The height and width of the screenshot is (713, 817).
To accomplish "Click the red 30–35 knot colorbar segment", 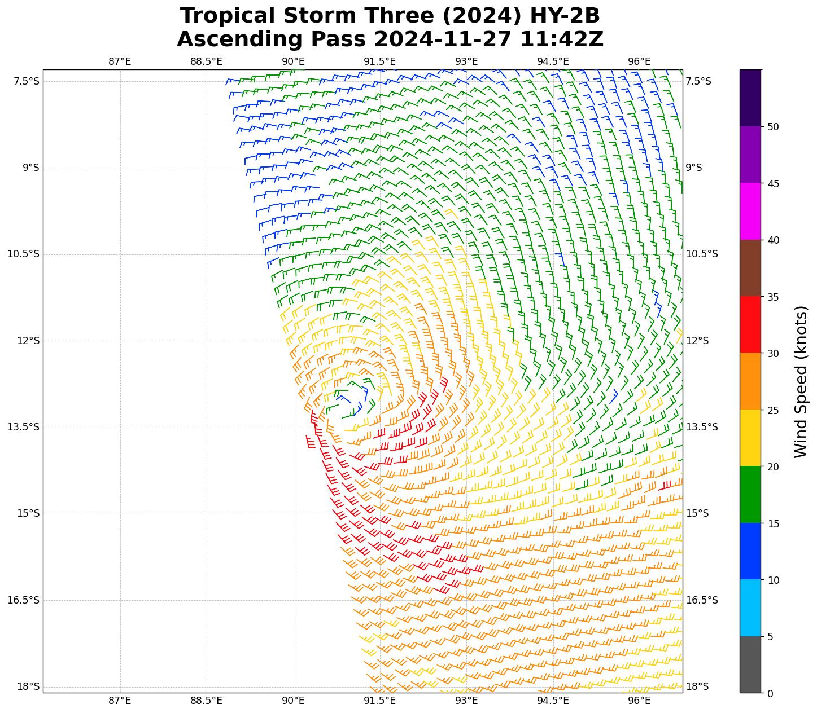I will coord(750,324).
